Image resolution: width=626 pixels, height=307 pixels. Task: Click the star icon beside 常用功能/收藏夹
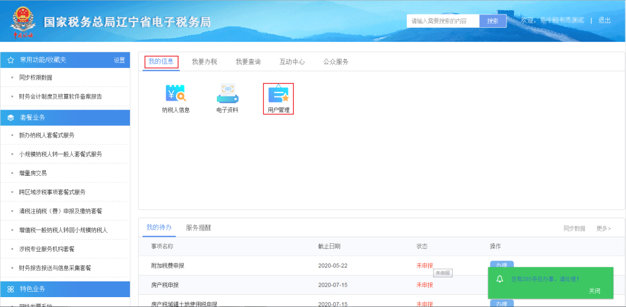[11, 60]
